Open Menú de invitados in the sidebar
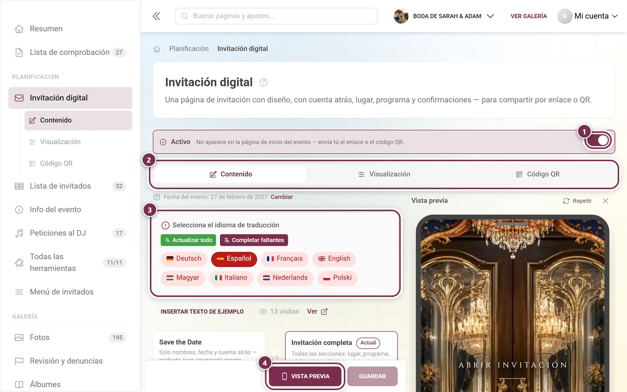This screenshot has height=392, width=627. pos(70,292)
